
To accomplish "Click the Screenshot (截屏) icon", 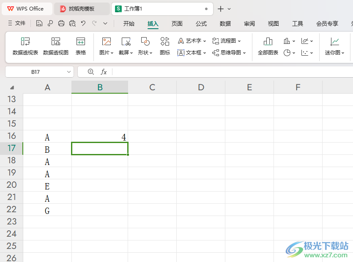I will click(x=126, y=42).
